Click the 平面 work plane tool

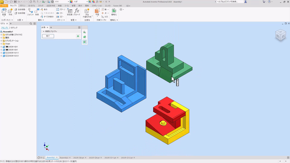tap(97, 12)
